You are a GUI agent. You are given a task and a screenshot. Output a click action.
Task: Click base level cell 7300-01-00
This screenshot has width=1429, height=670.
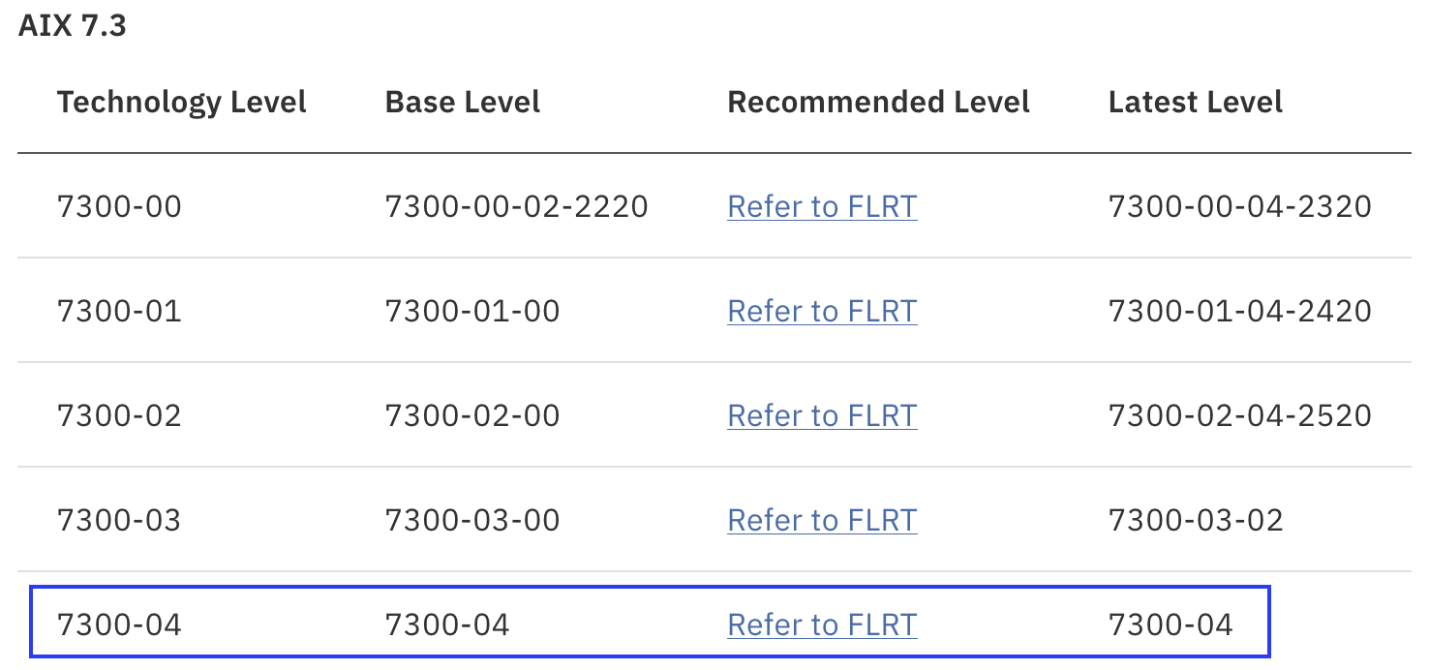pos(472,311)
